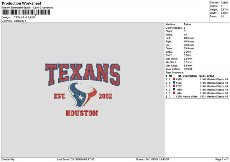Viewport: 230px width, 162px height.
Task: Click the Total Bobbin value '62.63ft'
Action: click(188, 69)
